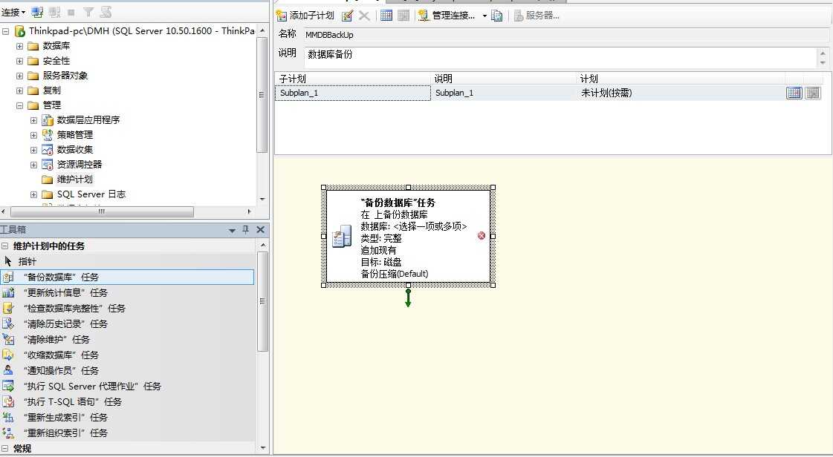
Task: Click the red error icon on backup task
Action: coord(482,235)
